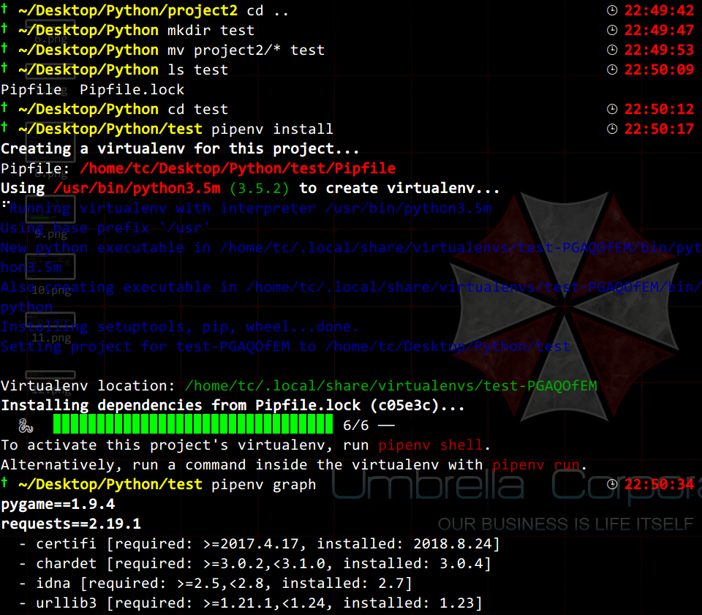Screen dimensions: 702x615
Task: Click the timestamp 22:50:09
Action: click(659, 69)
